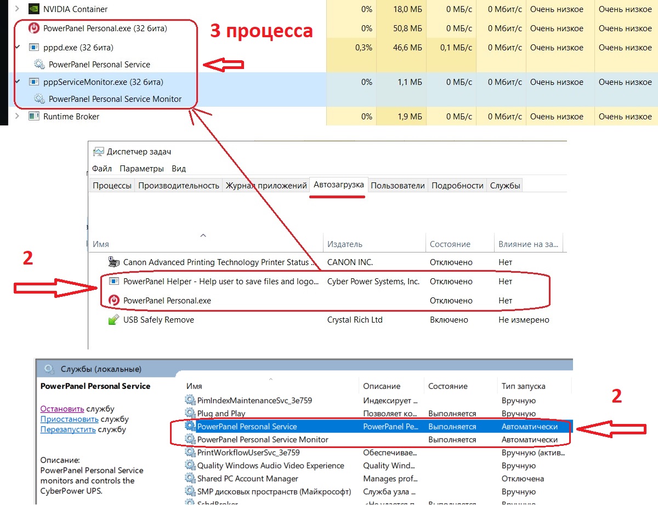The image size is (658, 505).
Task: Click the Службы (локальные) header icon
Action: coord(49,369)
